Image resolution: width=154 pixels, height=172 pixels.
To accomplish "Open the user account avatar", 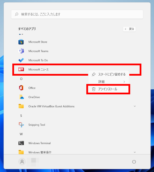I will (22, 162).
